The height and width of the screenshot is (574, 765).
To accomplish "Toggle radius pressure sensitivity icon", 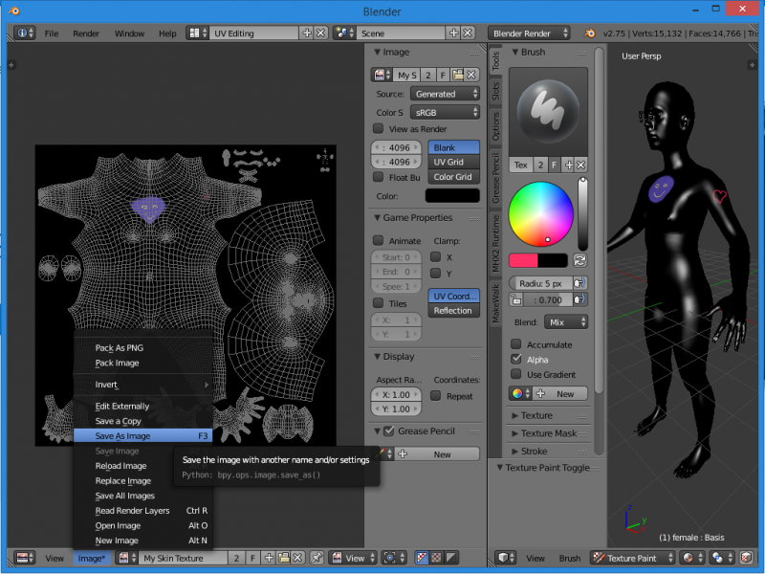I will point(579,283).
